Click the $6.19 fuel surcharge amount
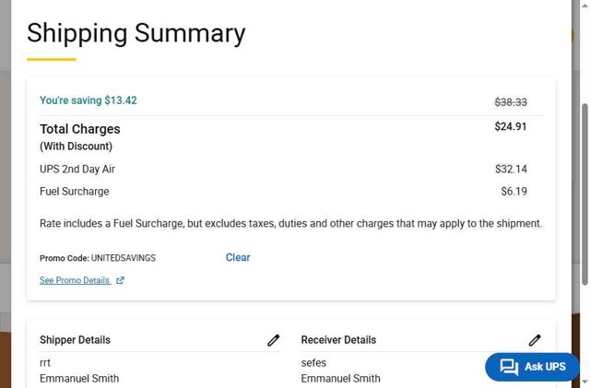Image resolution: width=590 pixels, height=388 pixels. [x=513, y=192]
